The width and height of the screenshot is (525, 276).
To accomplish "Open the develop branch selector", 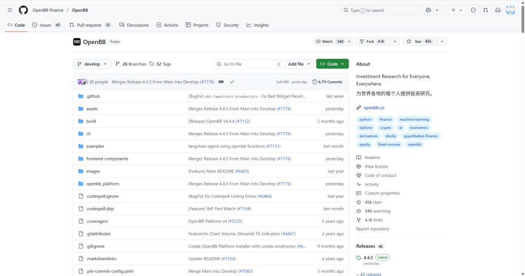I will click(x=92, y=64).
